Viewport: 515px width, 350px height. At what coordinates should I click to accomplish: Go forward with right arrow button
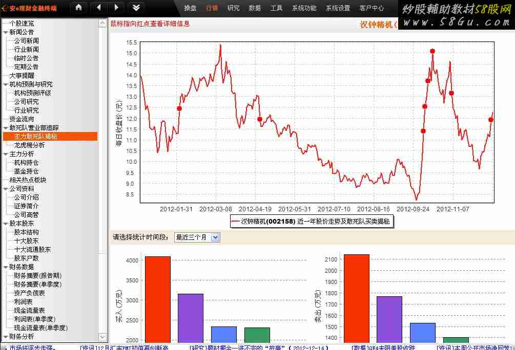(116, 8)
